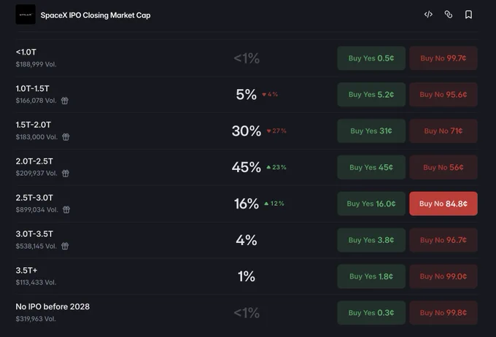The width and height of the screenshot is (496, 337).
Task: Buy No at 95.6¢ for 1.0T-1.5T
Action: (x=443, y=95)
